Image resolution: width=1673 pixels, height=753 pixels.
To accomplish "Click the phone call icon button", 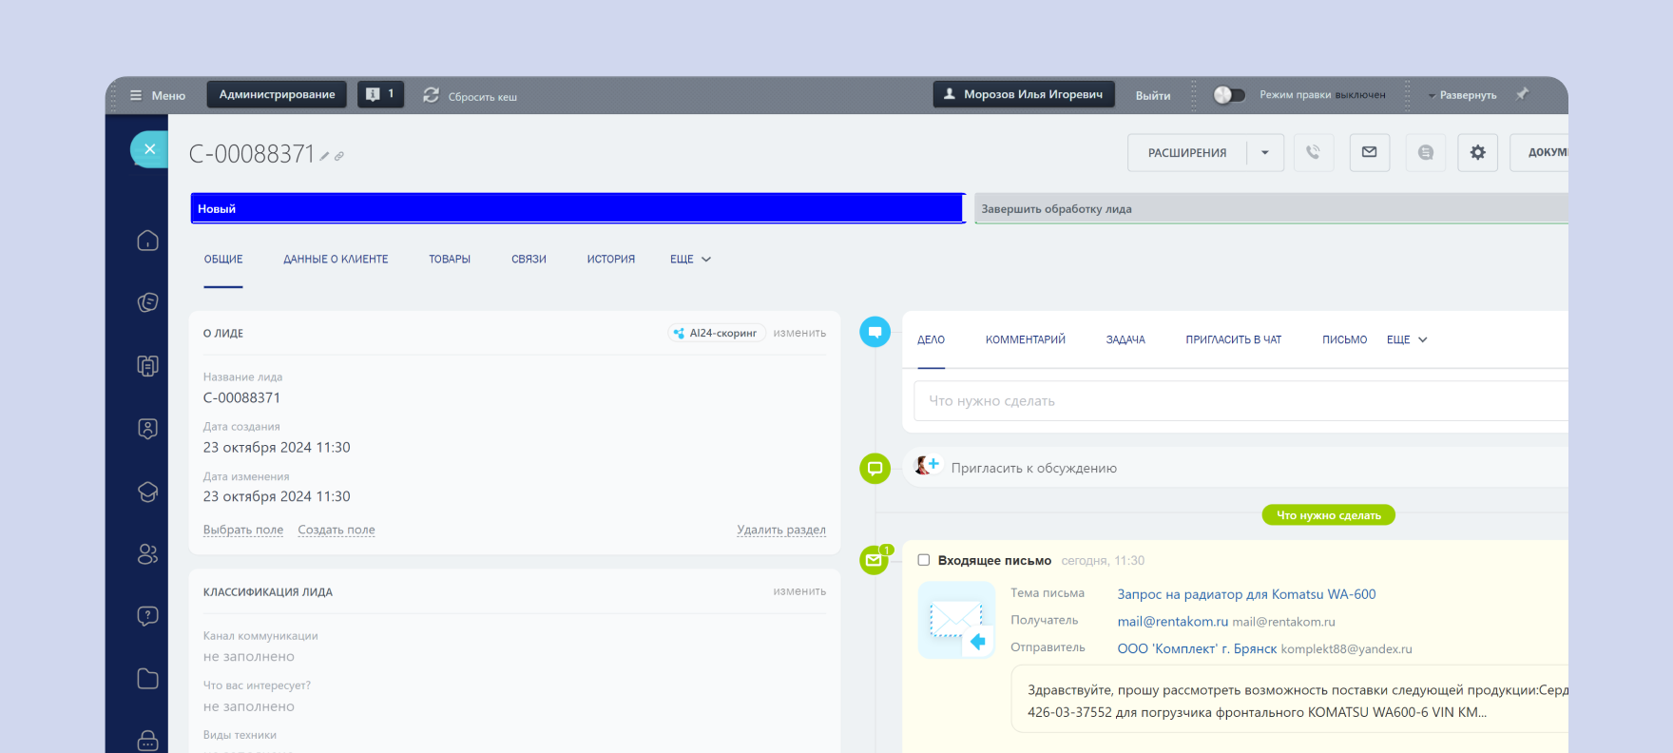I will (x=1313, y=152).
